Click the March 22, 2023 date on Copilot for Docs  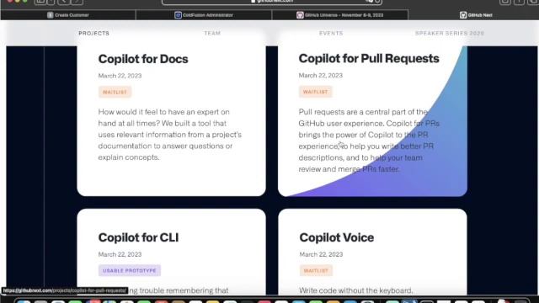coord(120,76)
